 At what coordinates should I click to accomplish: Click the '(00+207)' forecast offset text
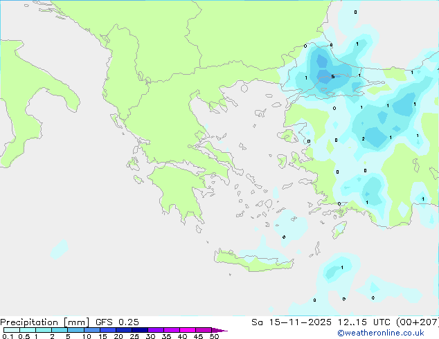(418, 322)
